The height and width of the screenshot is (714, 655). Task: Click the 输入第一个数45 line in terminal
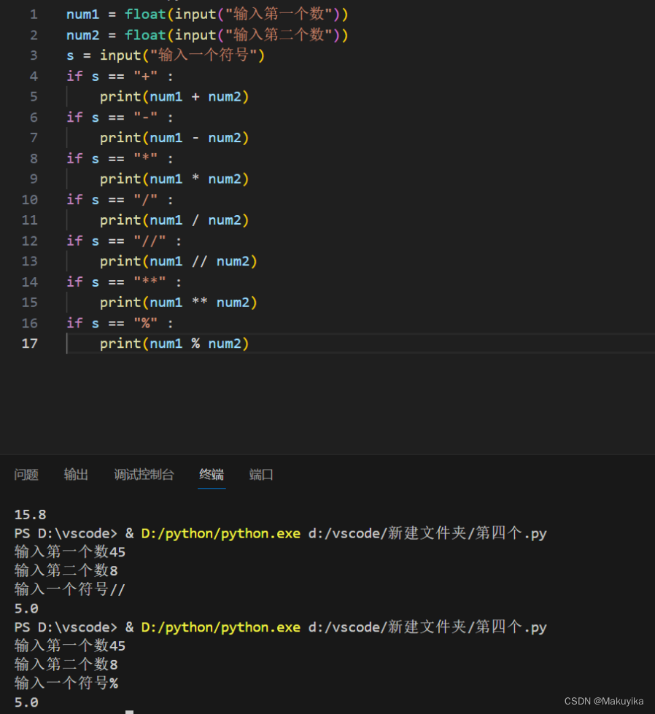(69, 552)
